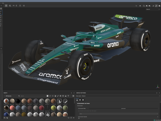Collapse the Assets panel with the arrow icon
The width and height of the screenshot is (161, 121).
[71, 93]
